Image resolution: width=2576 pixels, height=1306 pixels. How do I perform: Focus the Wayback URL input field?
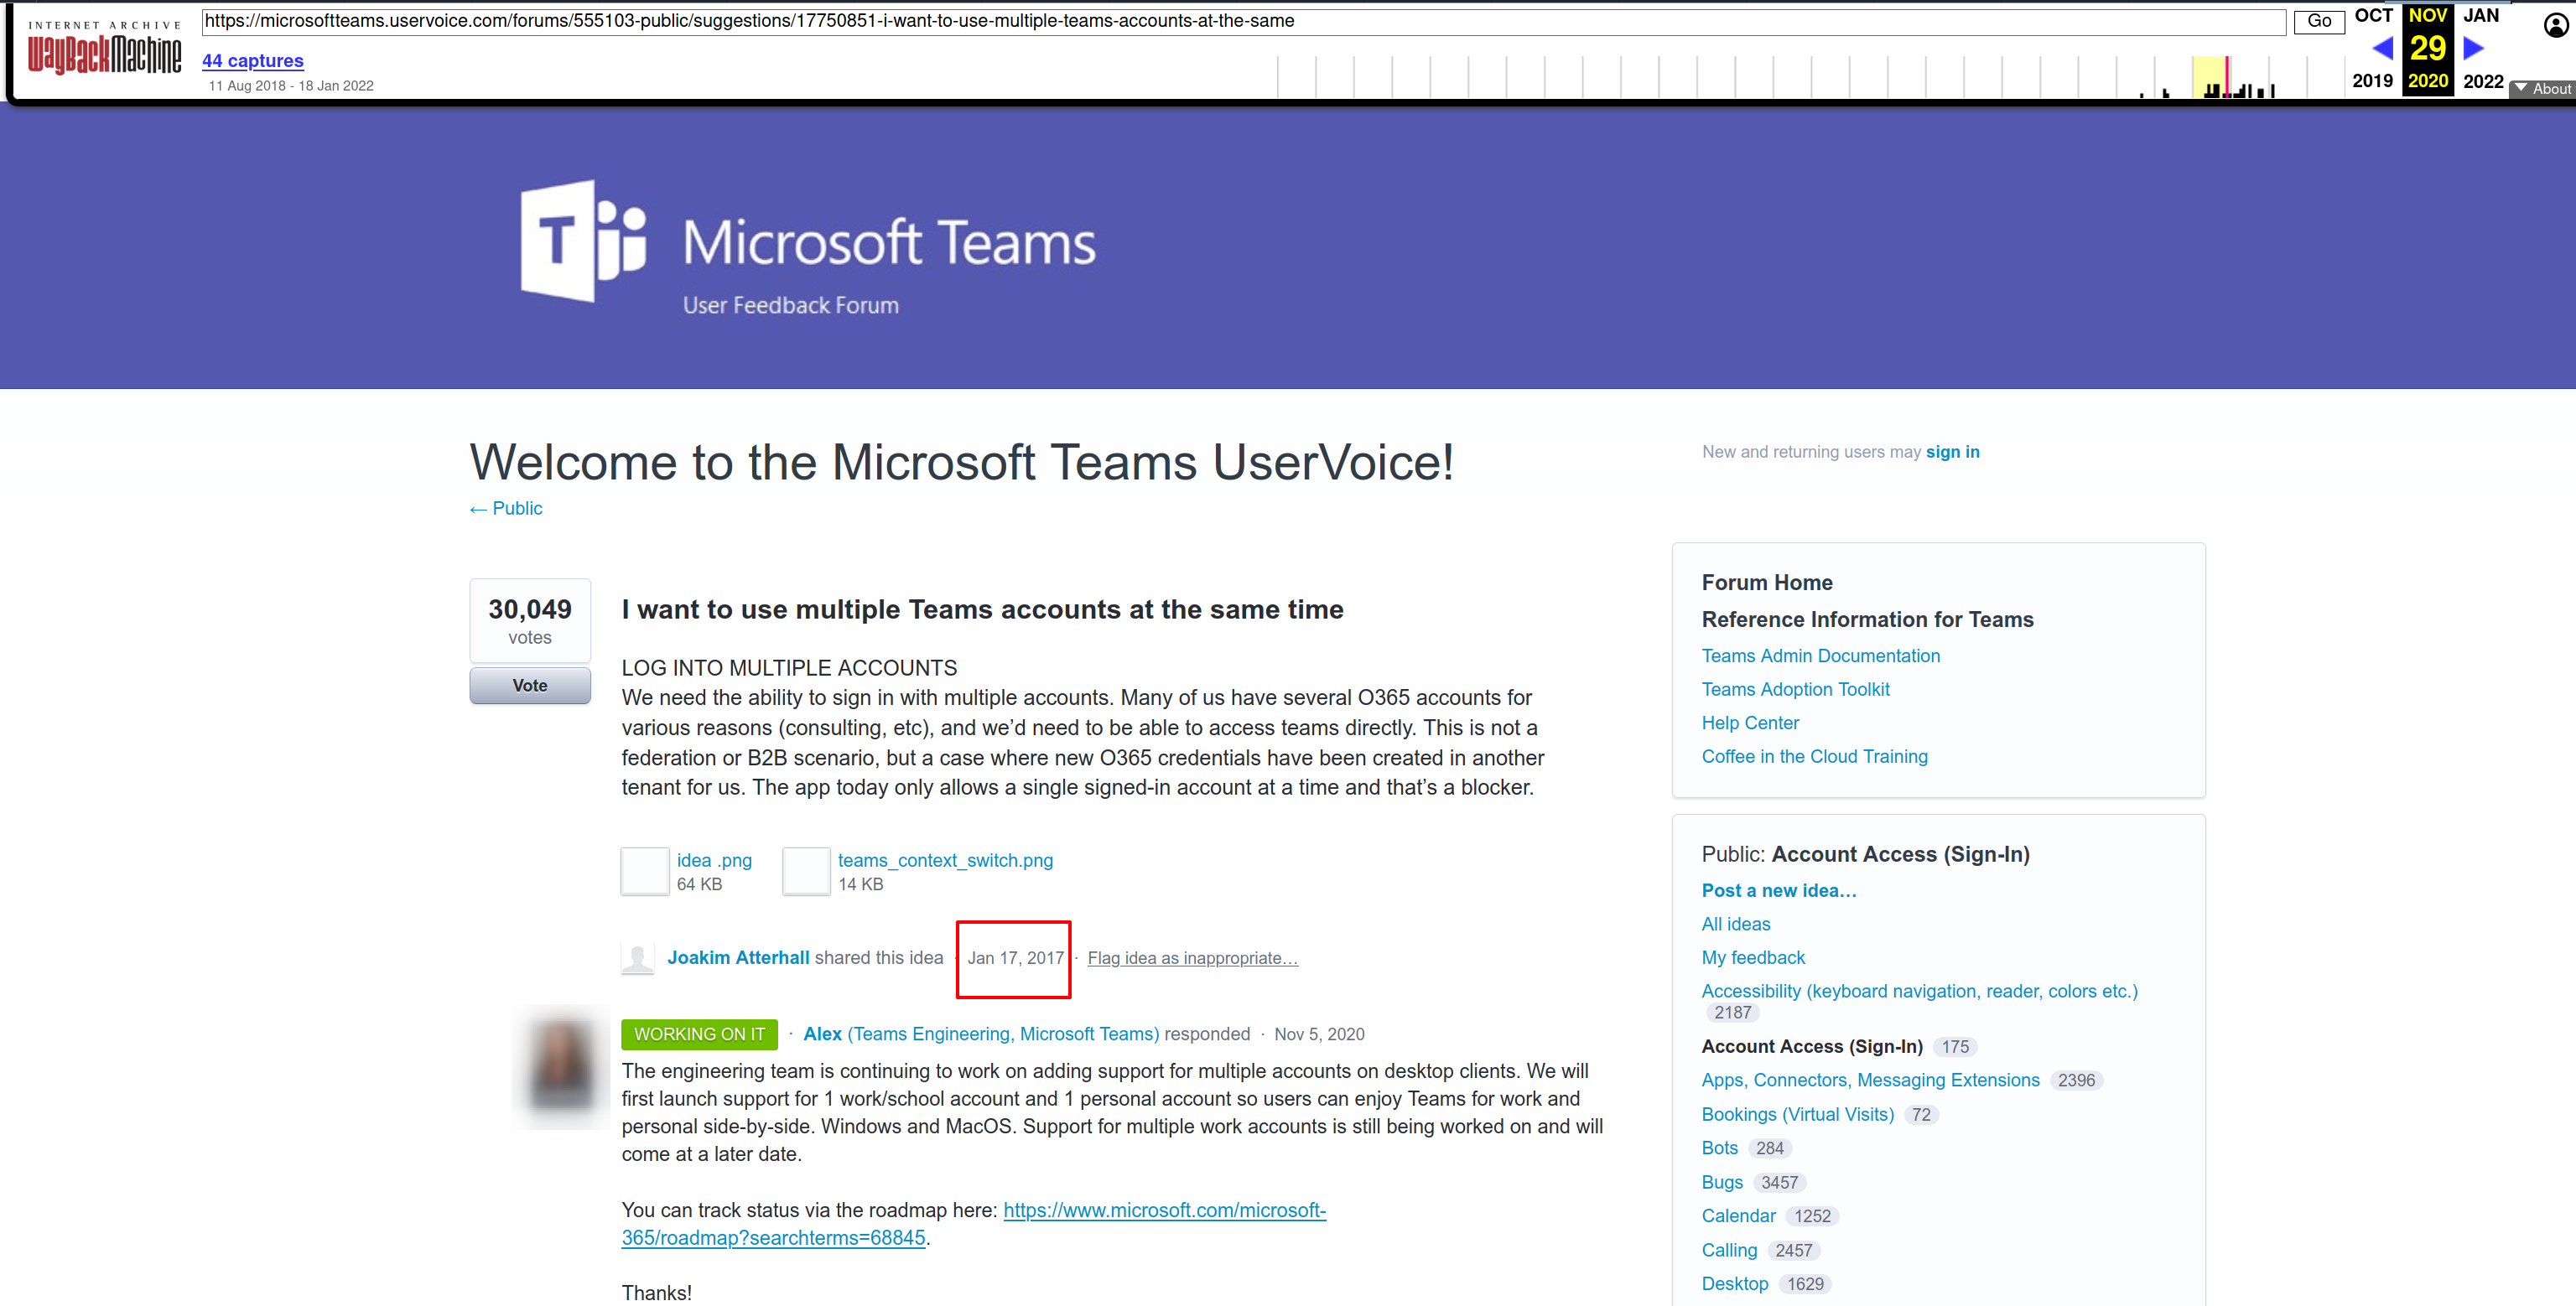click(1243, 21)
